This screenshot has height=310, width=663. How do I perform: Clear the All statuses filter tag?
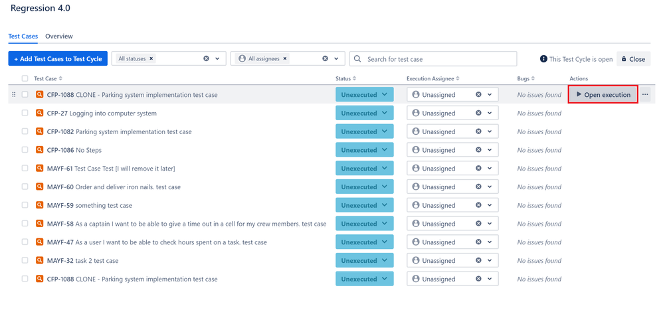pyautogui.click(x=151, y=58)
